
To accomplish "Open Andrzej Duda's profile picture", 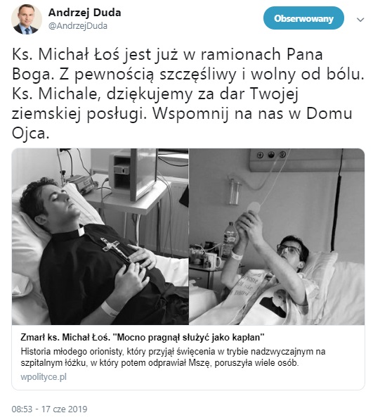I will point(27,19).
